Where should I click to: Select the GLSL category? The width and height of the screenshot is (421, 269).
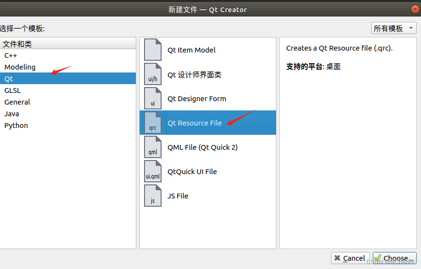(68, 90)
